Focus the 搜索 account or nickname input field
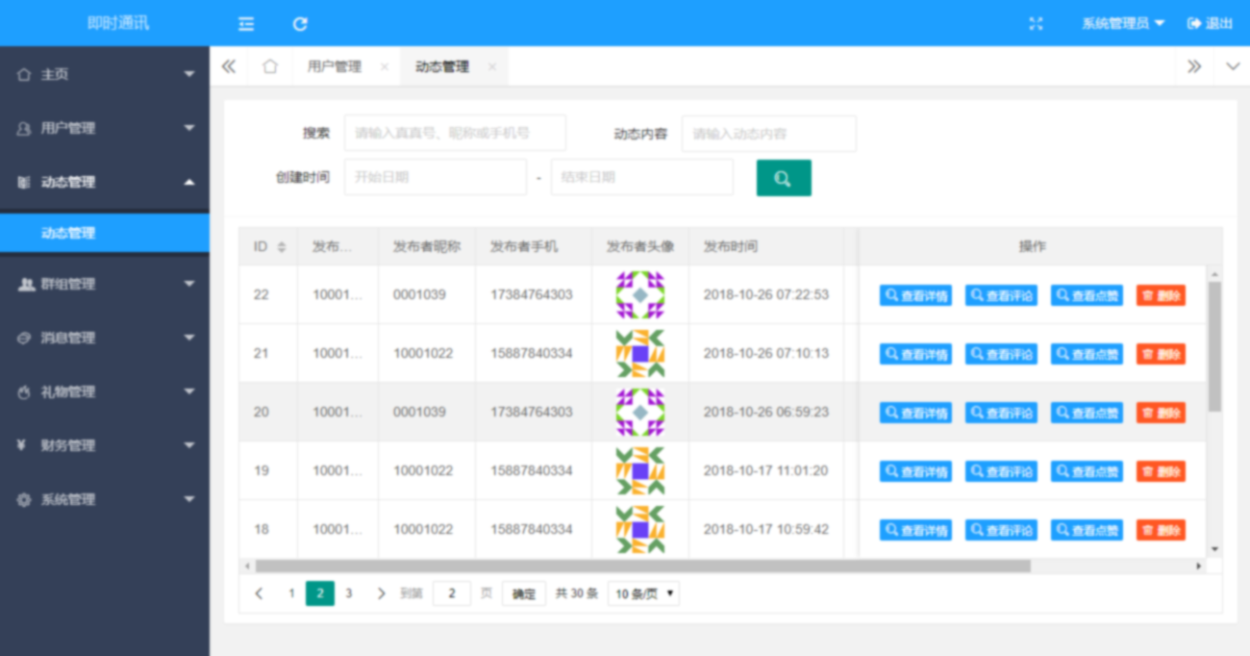The width and height of the screenshot is (1250, 656). tap(455, 134)
